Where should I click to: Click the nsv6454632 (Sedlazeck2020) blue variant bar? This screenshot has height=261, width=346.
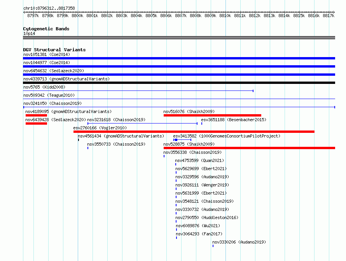(x=179, y=75)
